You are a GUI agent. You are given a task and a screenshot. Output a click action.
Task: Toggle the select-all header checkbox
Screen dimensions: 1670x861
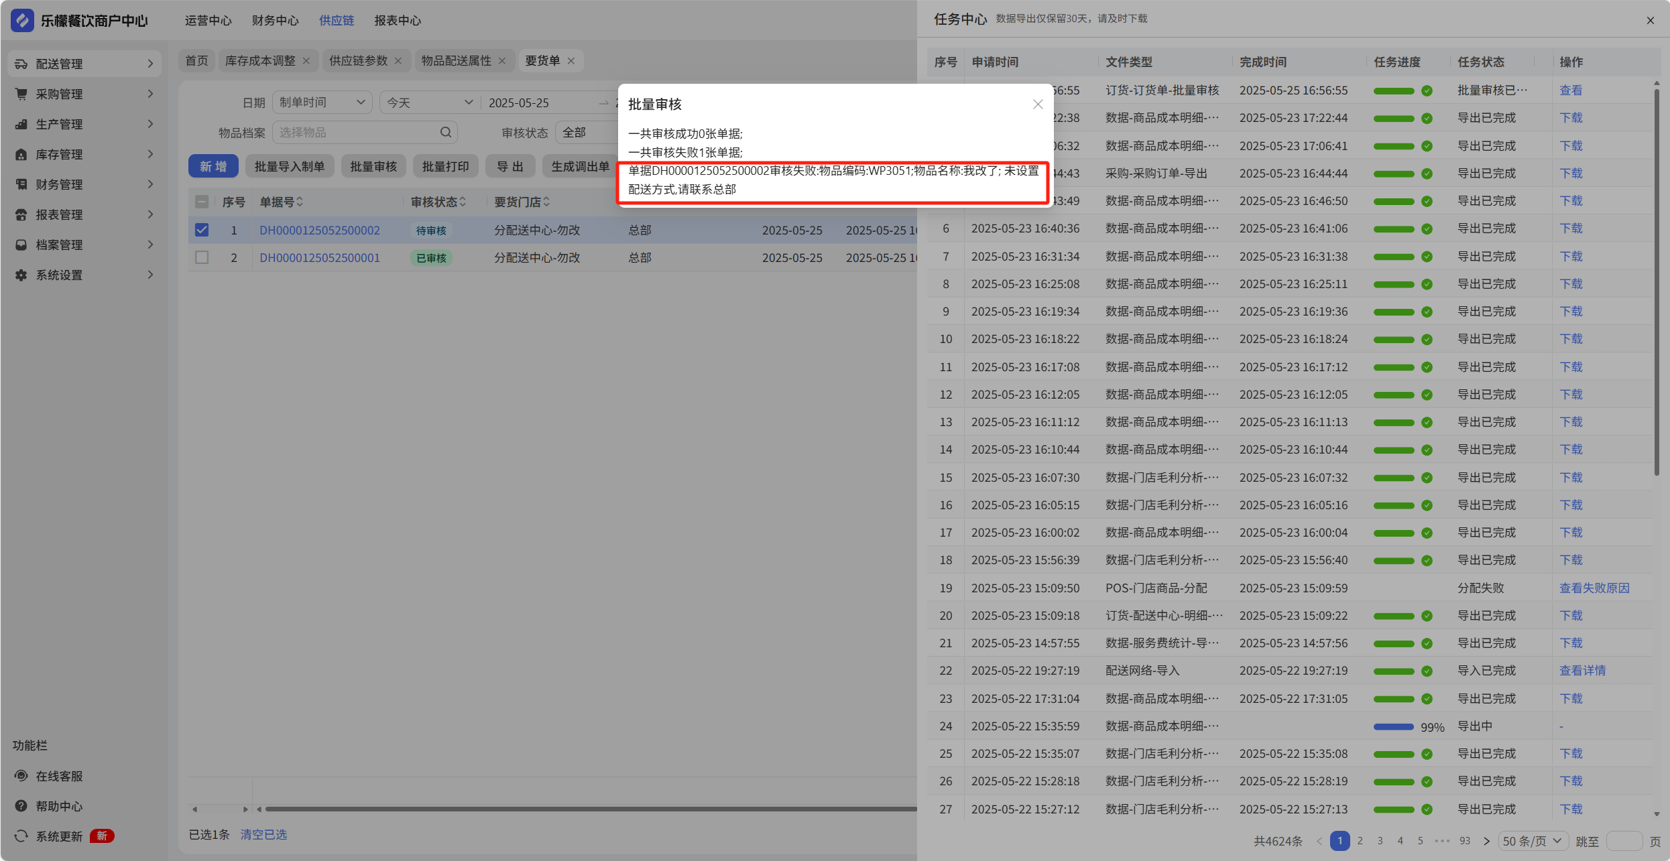[202, 202]
